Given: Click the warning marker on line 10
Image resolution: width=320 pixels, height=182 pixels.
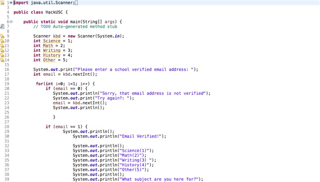Looking at the screenshot, I should coord(2,41).
